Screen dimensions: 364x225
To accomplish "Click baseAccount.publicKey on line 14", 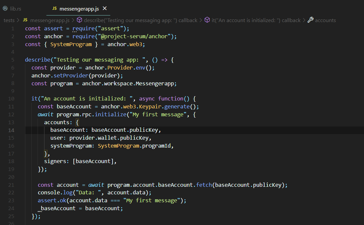I will [125, 130].
